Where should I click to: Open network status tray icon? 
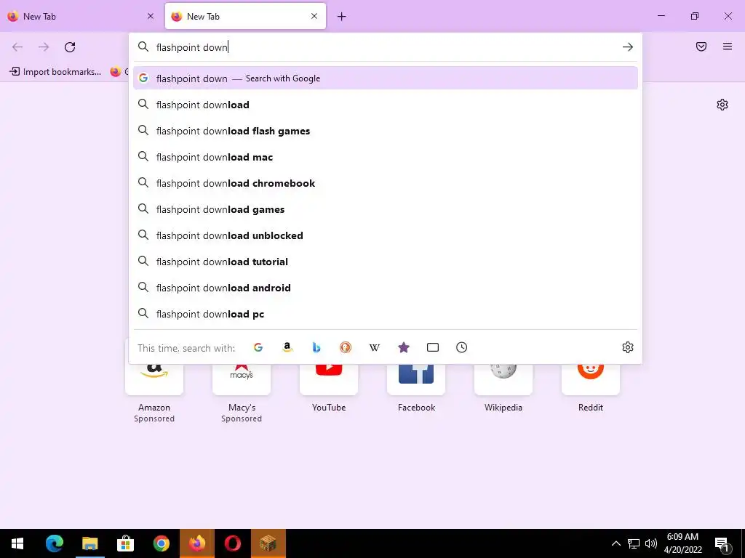(634, 543)
